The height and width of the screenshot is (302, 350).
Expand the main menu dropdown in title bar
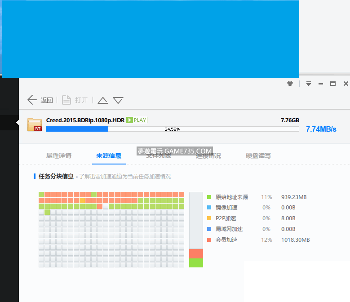[308, 84]
